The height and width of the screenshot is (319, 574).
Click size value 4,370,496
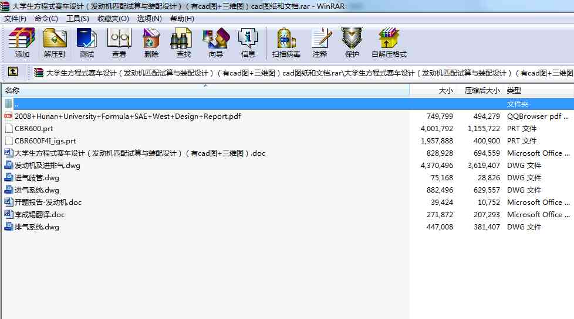coord(437,165)
